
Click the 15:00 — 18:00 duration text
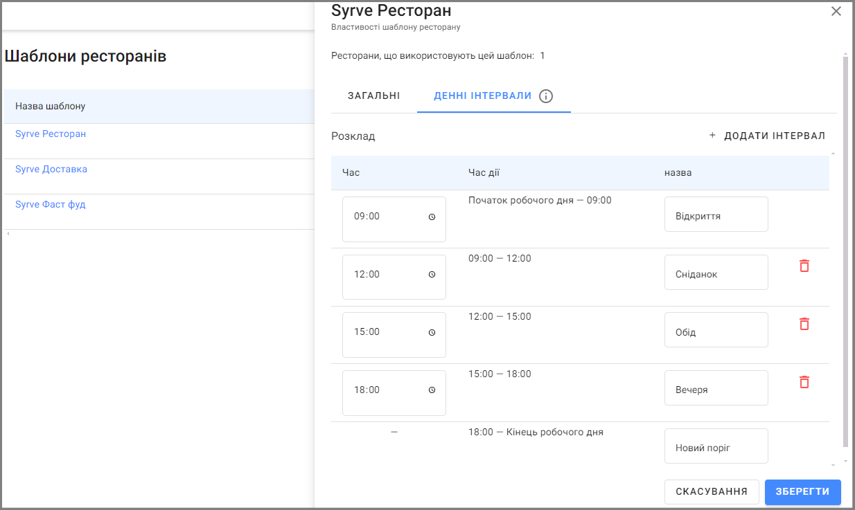click(x=500, y=374)
